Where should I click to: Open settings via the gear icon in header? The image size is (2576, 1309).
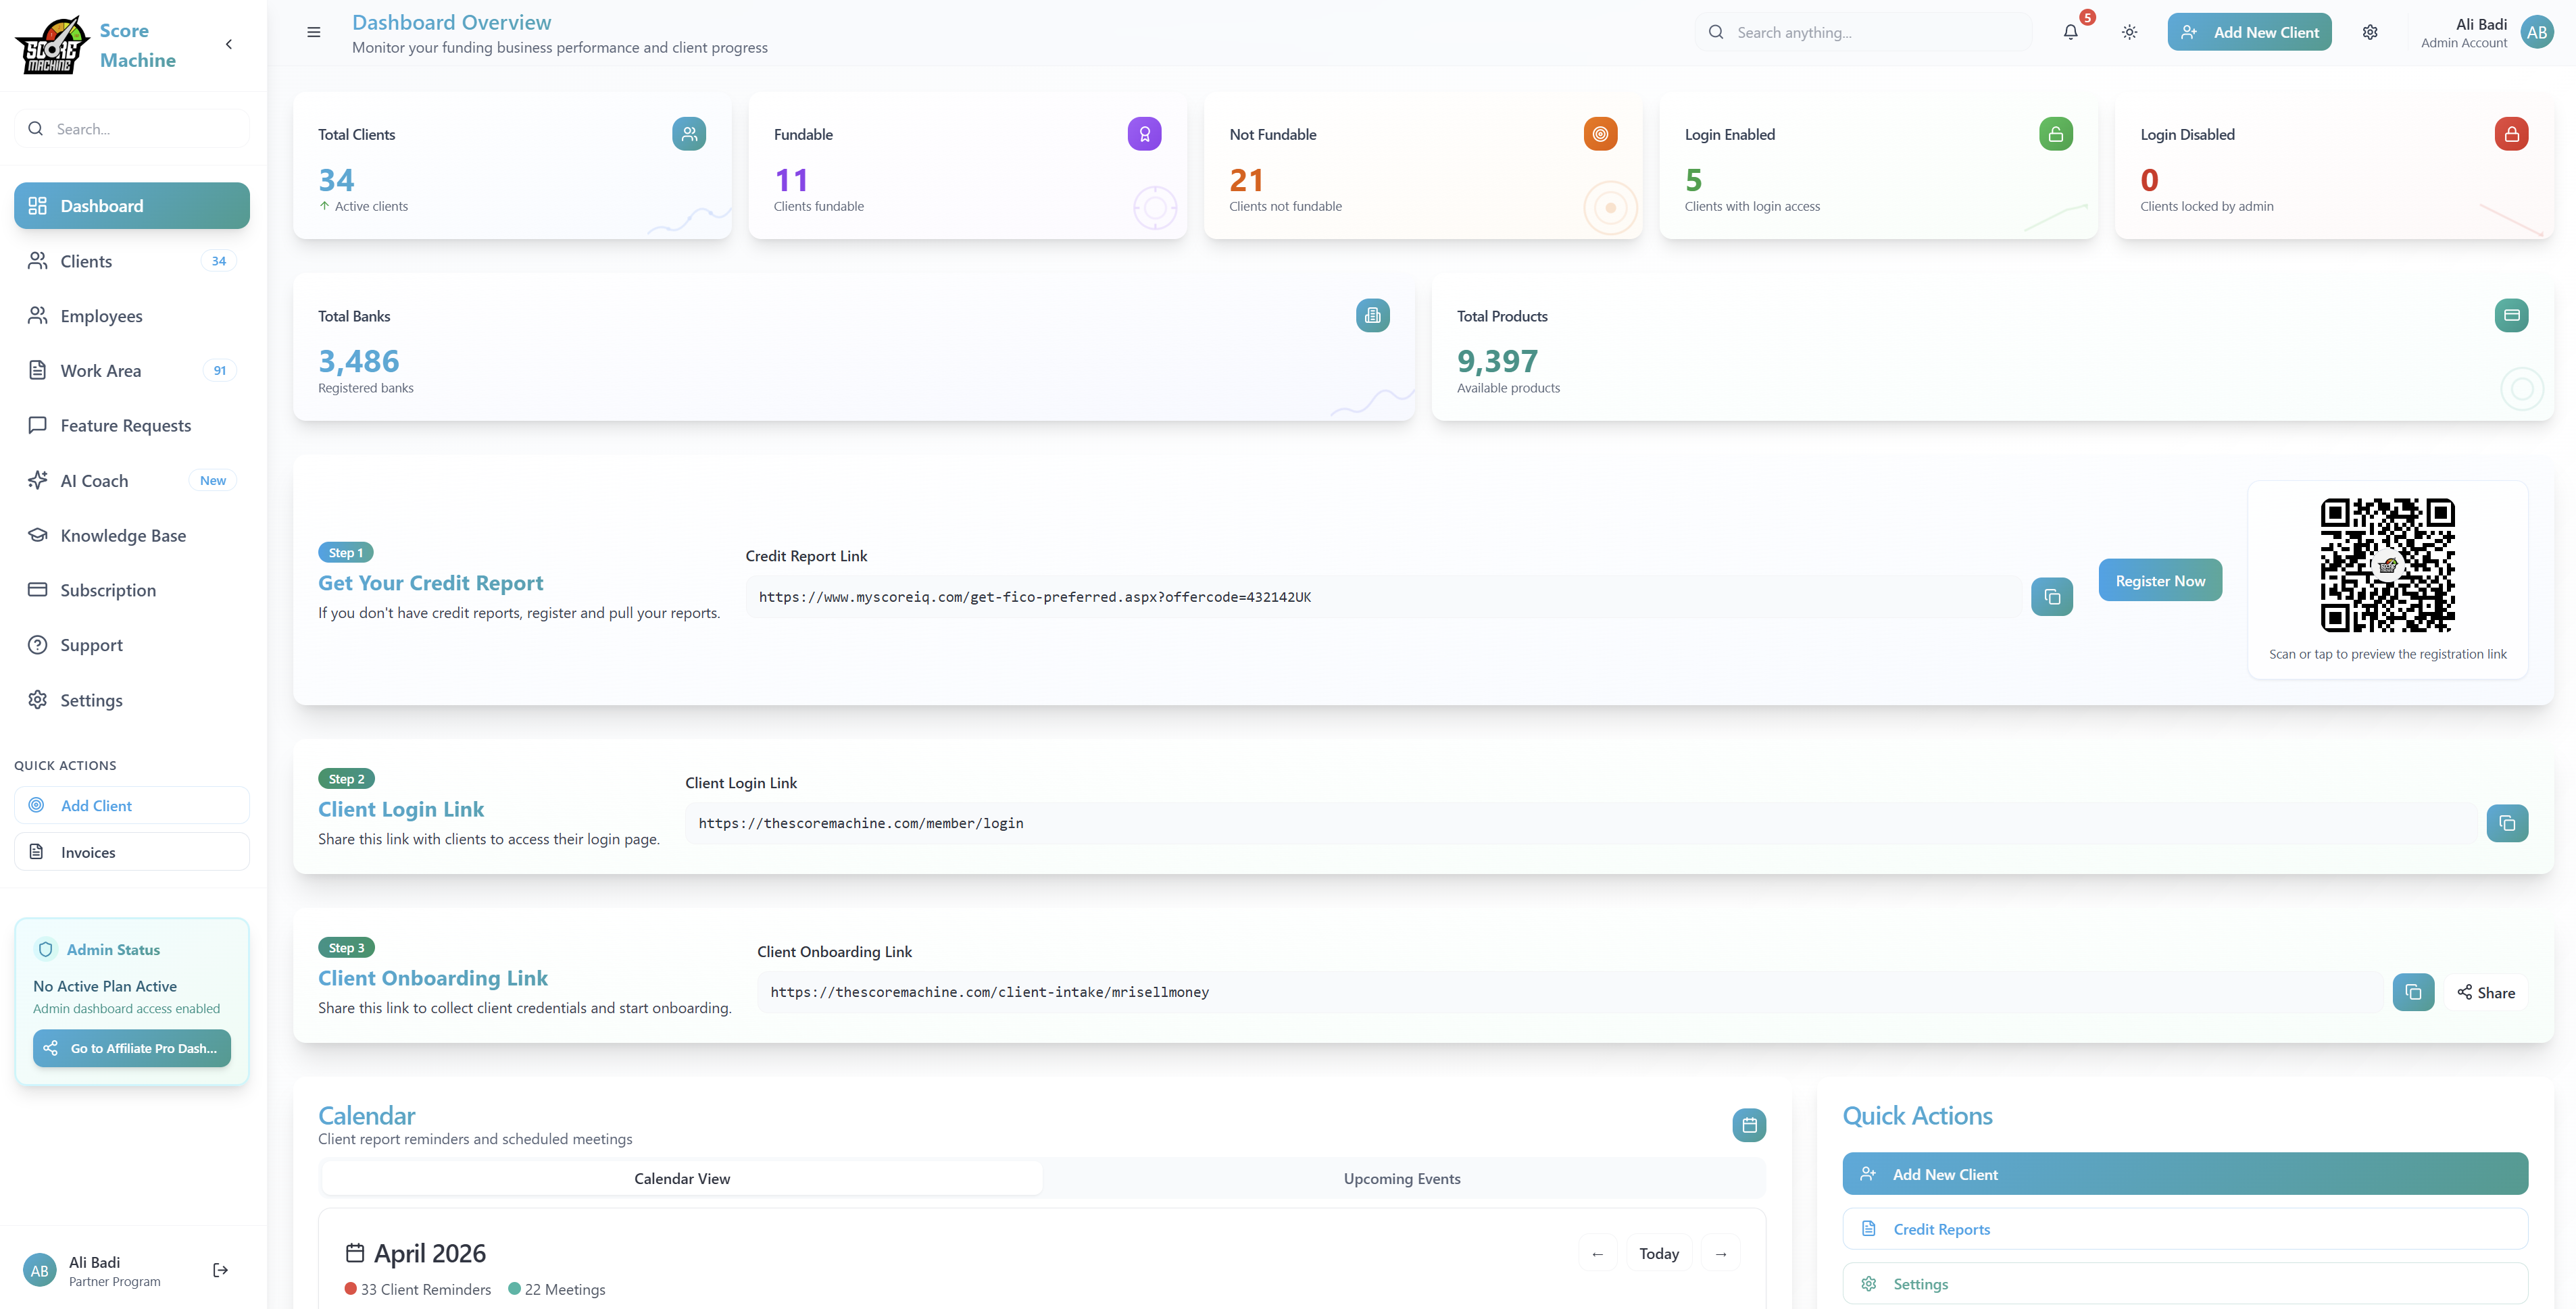tap(2370, 31)
